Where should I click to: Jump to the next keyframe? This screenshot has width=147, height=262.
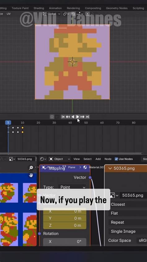82,117
